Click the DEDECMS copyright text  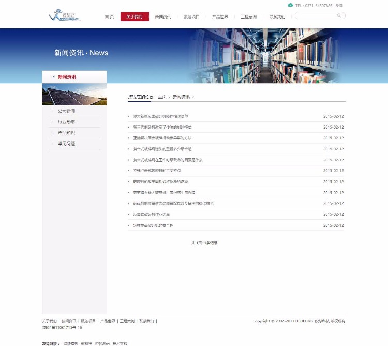pyautogui.click(x=299, y=321)
